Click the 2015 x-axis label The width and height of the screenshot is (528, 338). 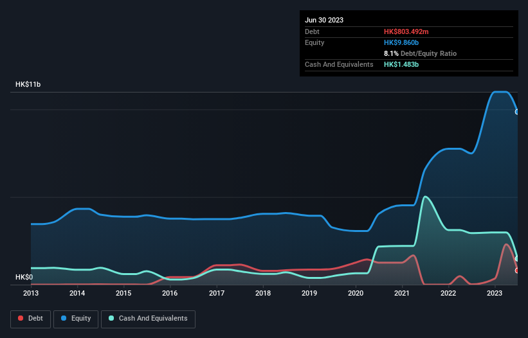point(123,293)
